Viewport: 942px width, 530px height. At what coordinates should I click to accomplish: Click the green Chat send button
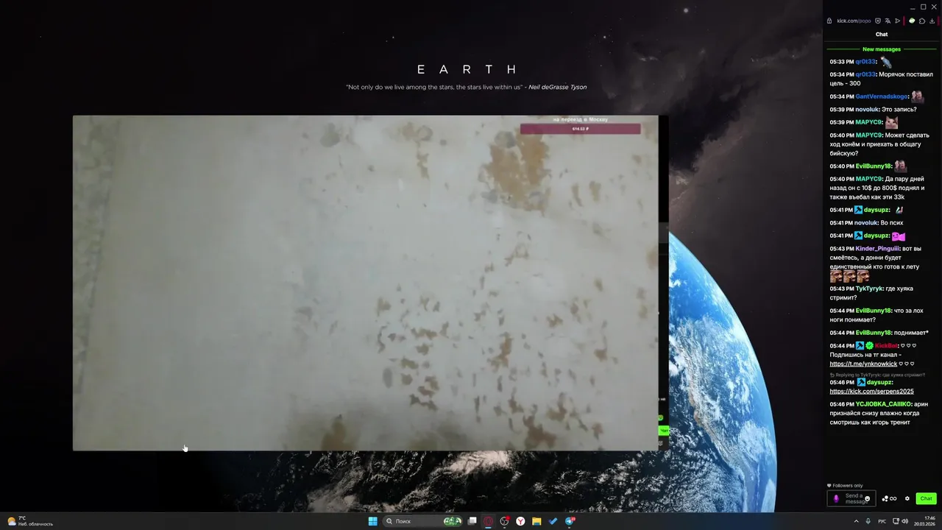pos(926,498)
